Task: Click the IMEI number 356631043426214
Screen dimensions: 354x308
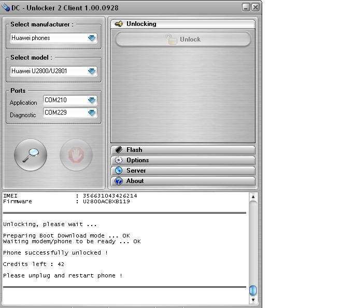Action: coord(110,196)
